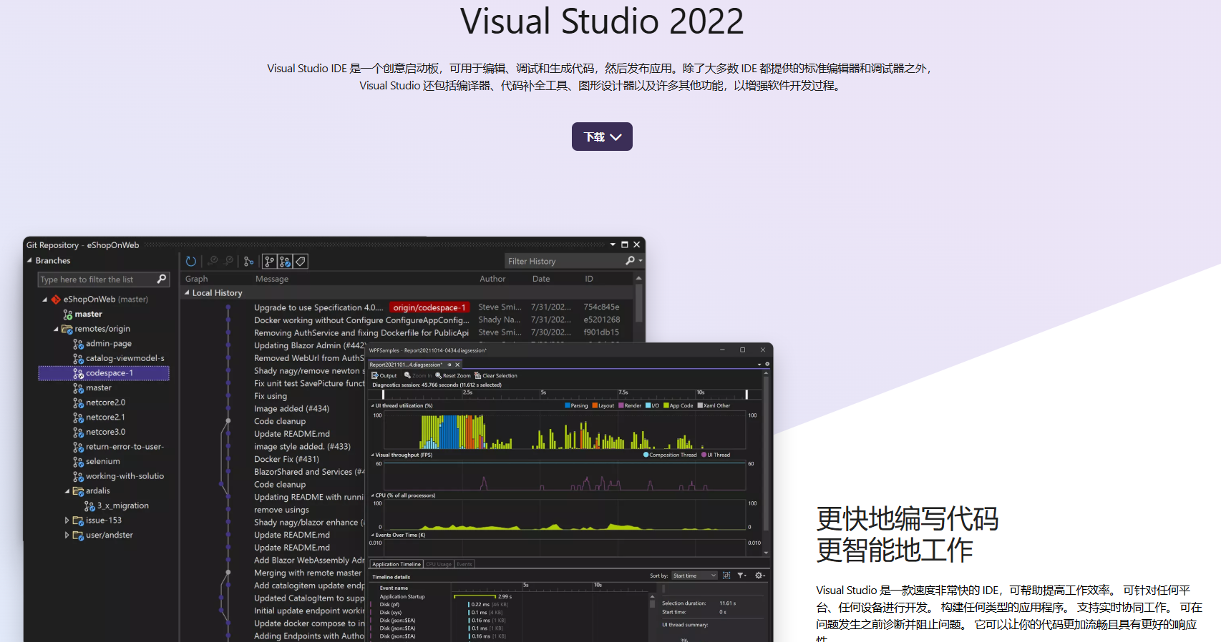Click the Author column header
This screenshot has height=642, width=1221.
tap(492, 279)
